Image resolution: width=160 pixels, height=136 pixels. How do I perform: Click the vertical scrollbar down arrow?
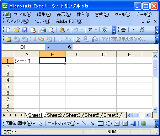point(155,109)
